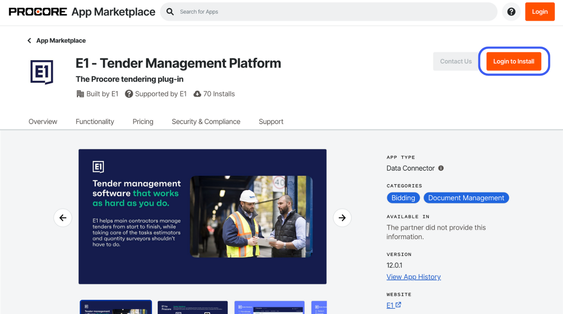
Task: Select the first Tender management thumbnail
Action: click(x=116, y=307)
